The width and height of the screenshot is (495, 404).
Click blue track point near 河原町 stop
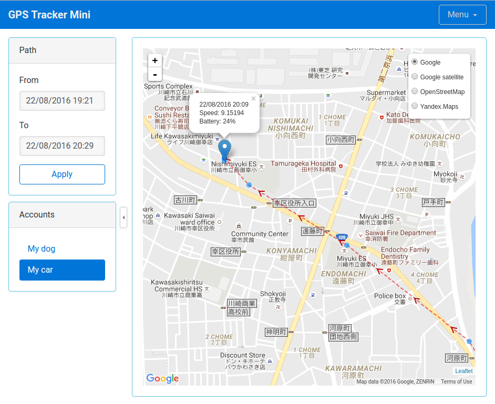click(469, 341)
